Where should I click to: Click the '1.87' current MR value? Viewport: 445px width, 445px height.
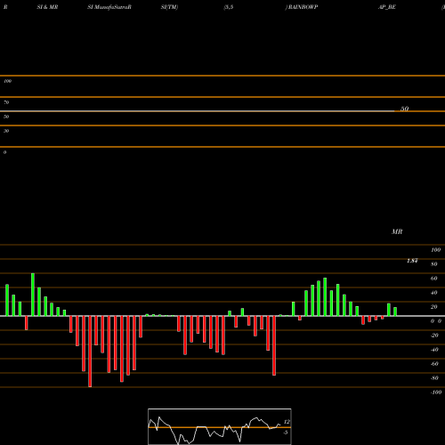(x=412, y=261)
